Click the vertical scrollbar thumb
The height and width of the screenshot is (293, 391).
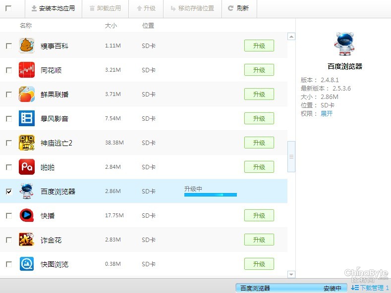[x=291, y=156]
